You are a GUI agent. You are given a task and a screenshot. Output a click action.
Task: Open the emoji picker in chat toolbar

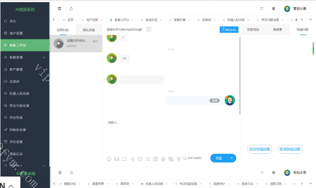click(x=109, y=159)
